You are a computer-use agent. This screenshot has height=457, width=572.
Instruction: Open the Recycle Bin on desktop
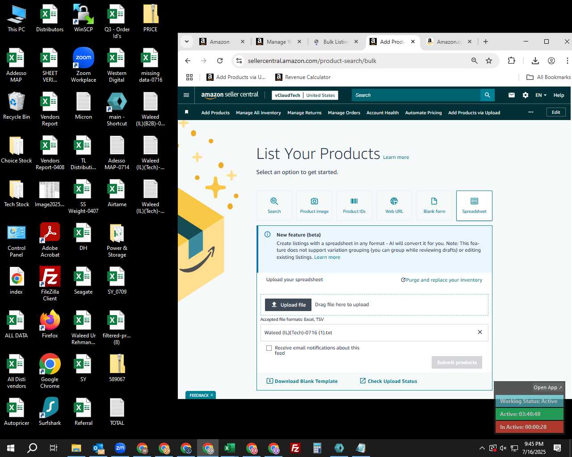[x=17, y=106]
